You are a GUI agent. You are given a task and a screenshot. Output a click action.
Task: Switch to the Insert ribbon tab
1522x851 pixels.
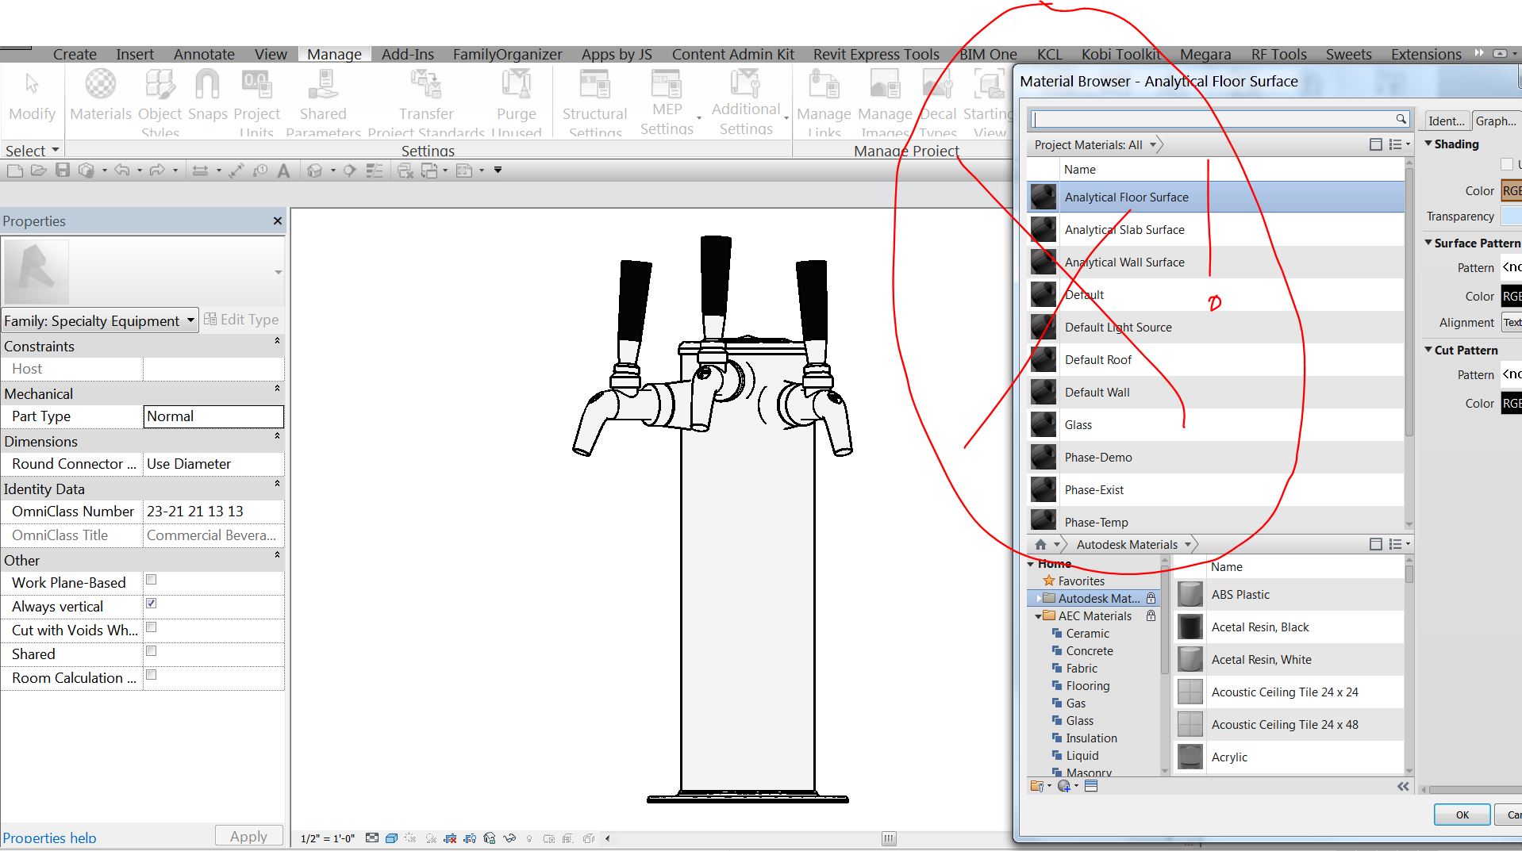(134, 54)
